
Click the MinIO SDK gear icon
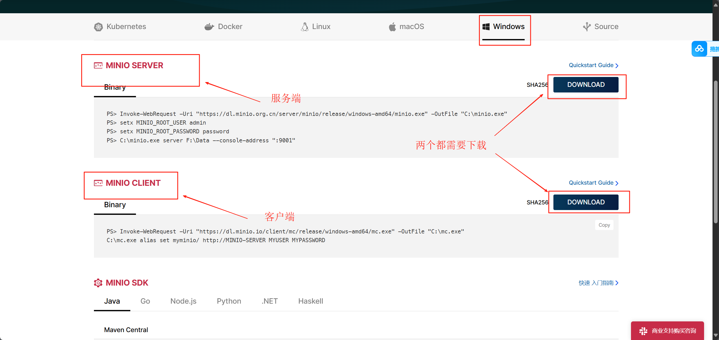click(98, 283)
